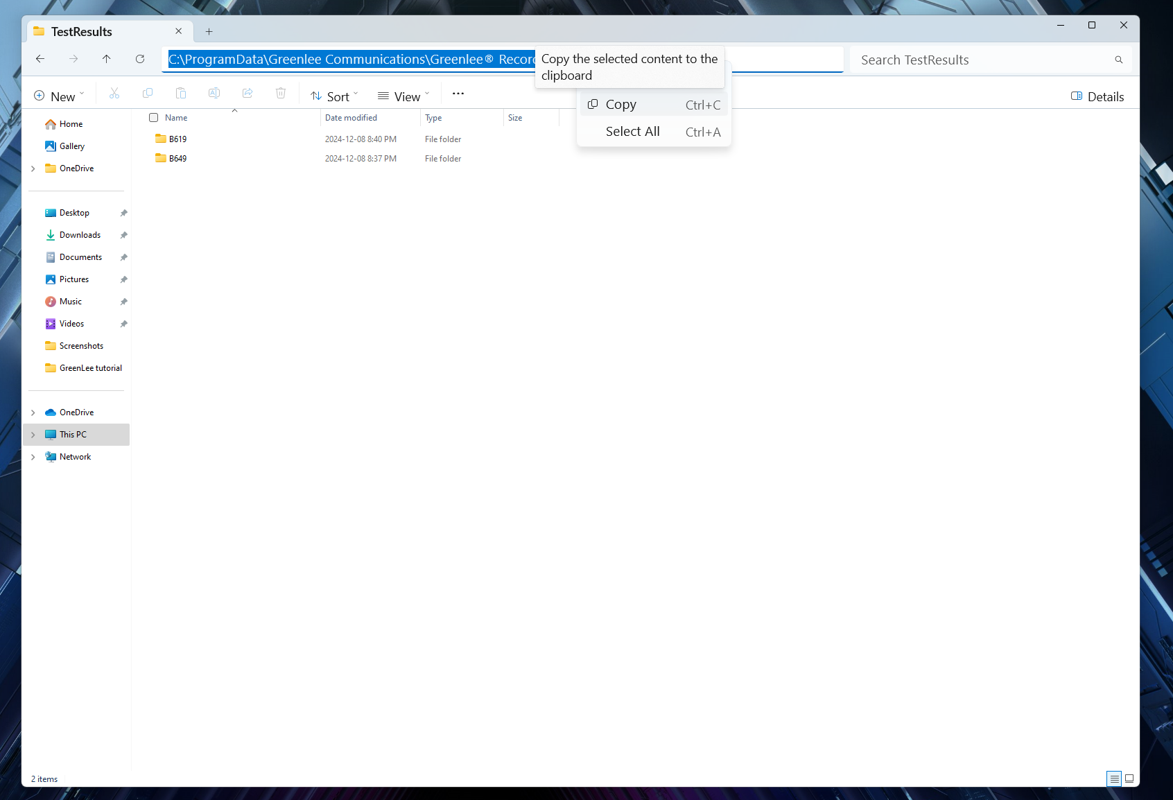Open the Sort dropdown
This screenshot has width=1173, height=800.
(x=334, y=96)
